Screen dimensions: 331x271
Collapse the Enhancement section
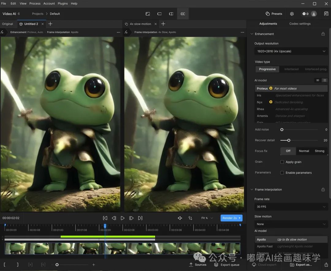252,34
